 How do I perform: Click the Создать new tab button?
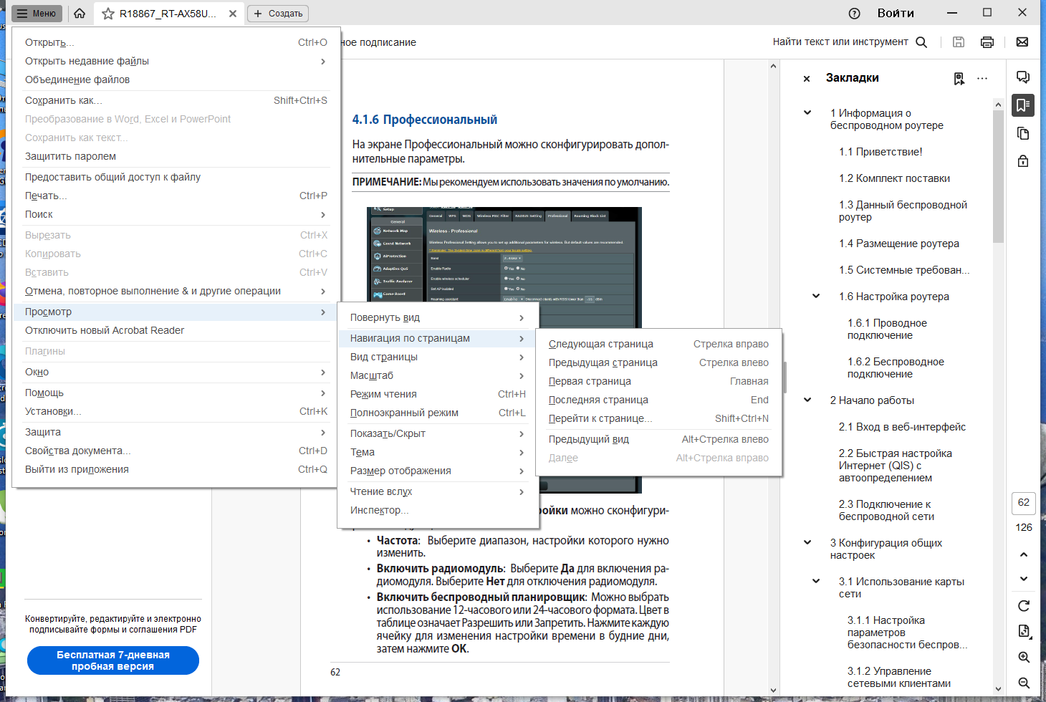278,14
